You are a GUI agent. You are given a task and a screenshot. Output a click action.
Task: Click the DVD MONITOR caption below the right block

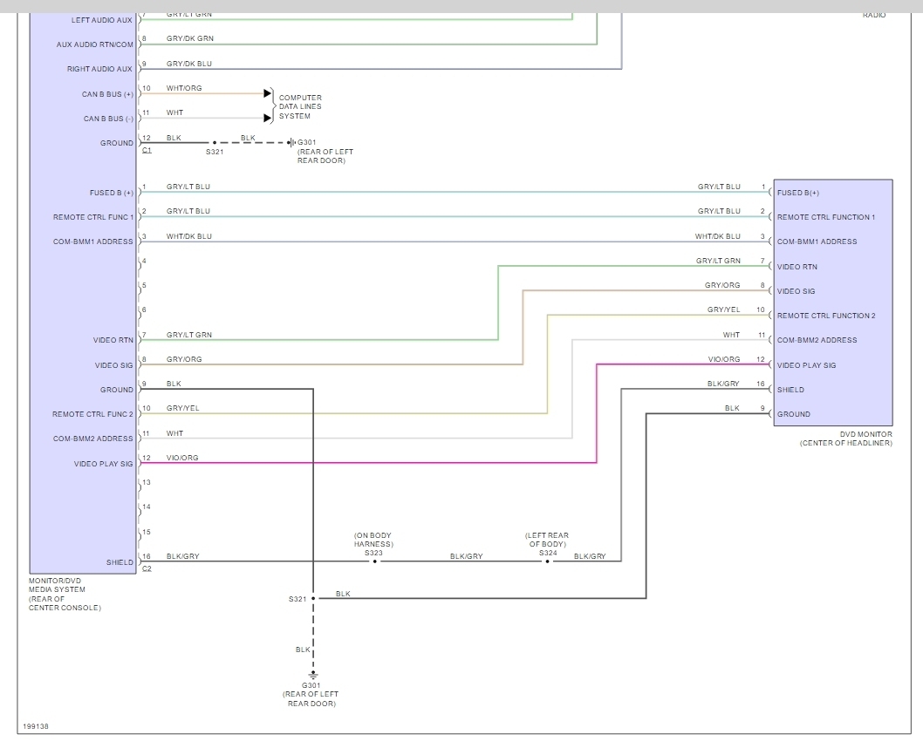point(845,439)
